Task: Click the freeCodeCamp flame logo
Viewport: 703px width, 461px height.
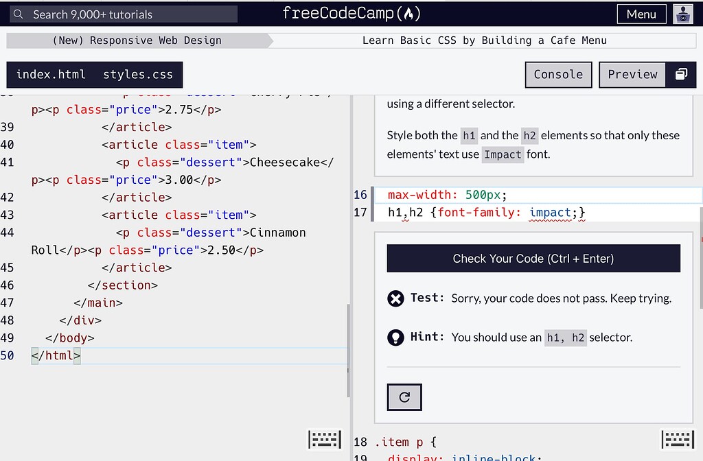Action: tap(409, 13)
